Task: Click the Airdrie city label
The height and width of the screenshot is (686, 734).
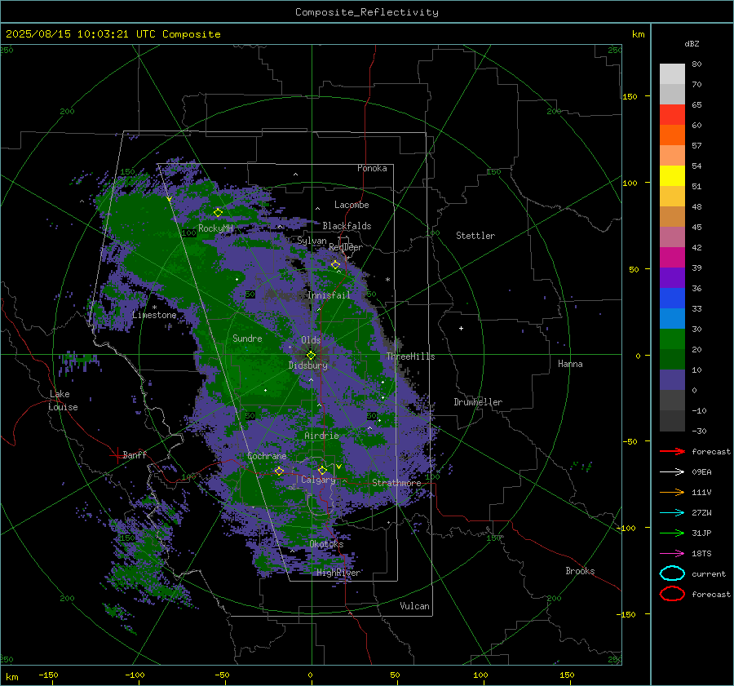Action: 321,436
